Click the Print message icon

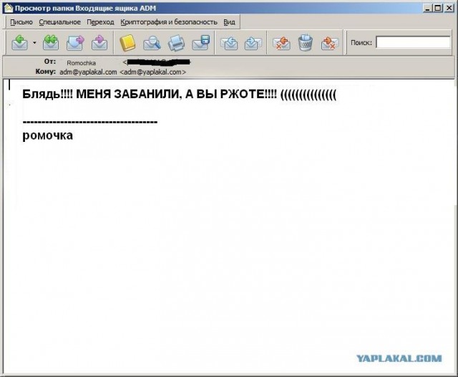(x=176, y=43)
